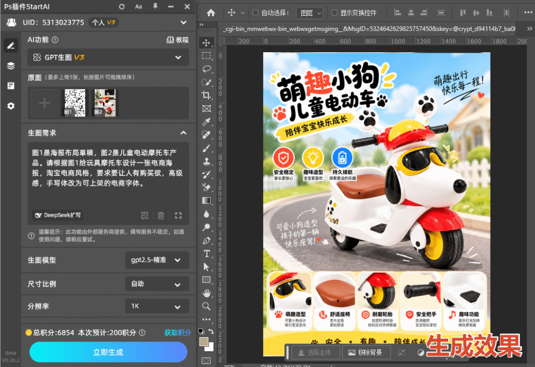The height and width of the screenshot is (367, 535).
Task: Select the 图2 toy scooter thumbnail
Action: [104, 103]
